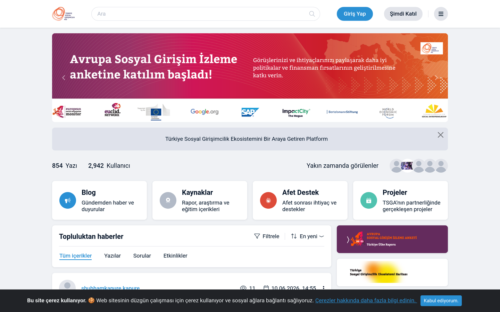Image resolution: width=500 pixels, height=312 pixels.
Task: Click the Kaynaklar gray icon
Action: click(168, 200)
